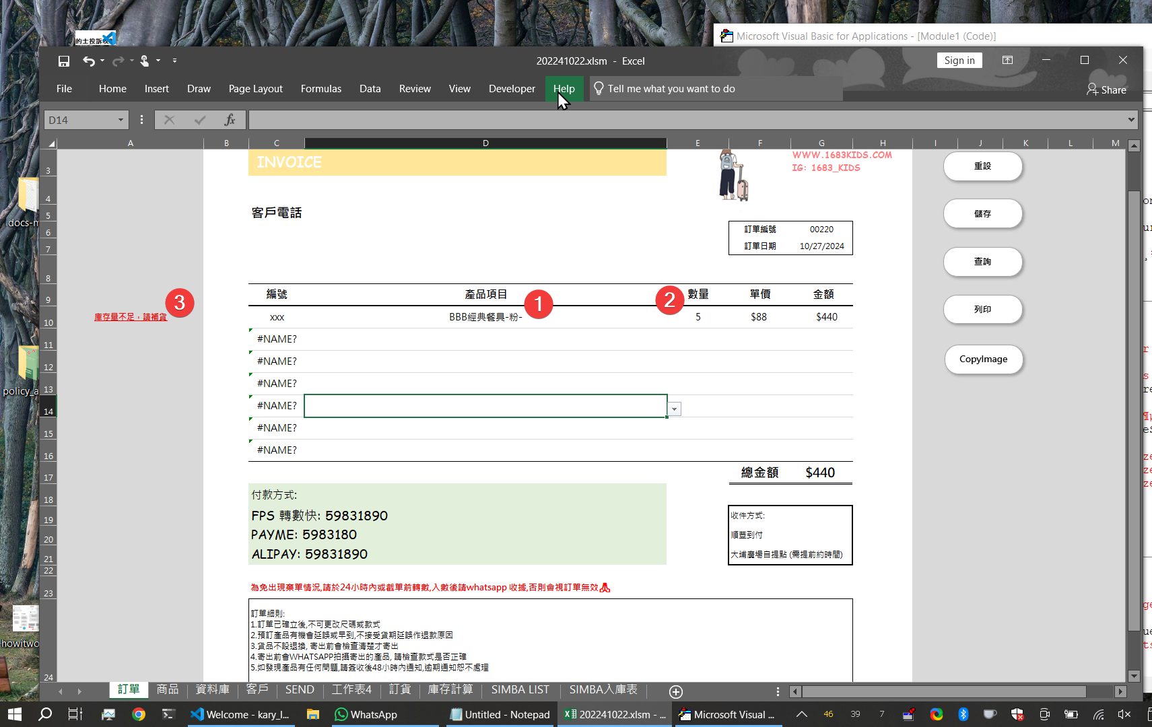Click the Touch/Mouse Mode hand icon
This screenshot has width=1152, height=727.
click(145, 61)
